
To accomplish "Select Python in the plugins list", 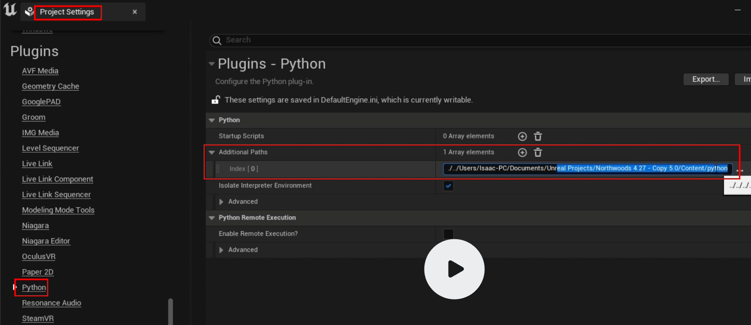I will click(x=34, y=287).
